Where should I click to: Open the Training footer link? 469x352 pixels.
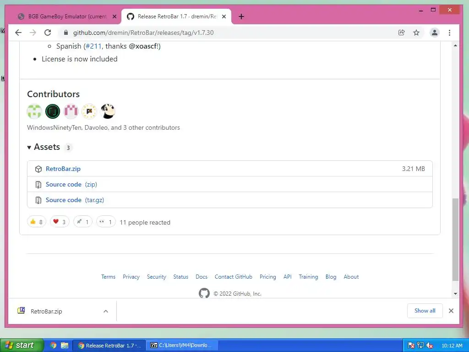(x=308, y=277)
